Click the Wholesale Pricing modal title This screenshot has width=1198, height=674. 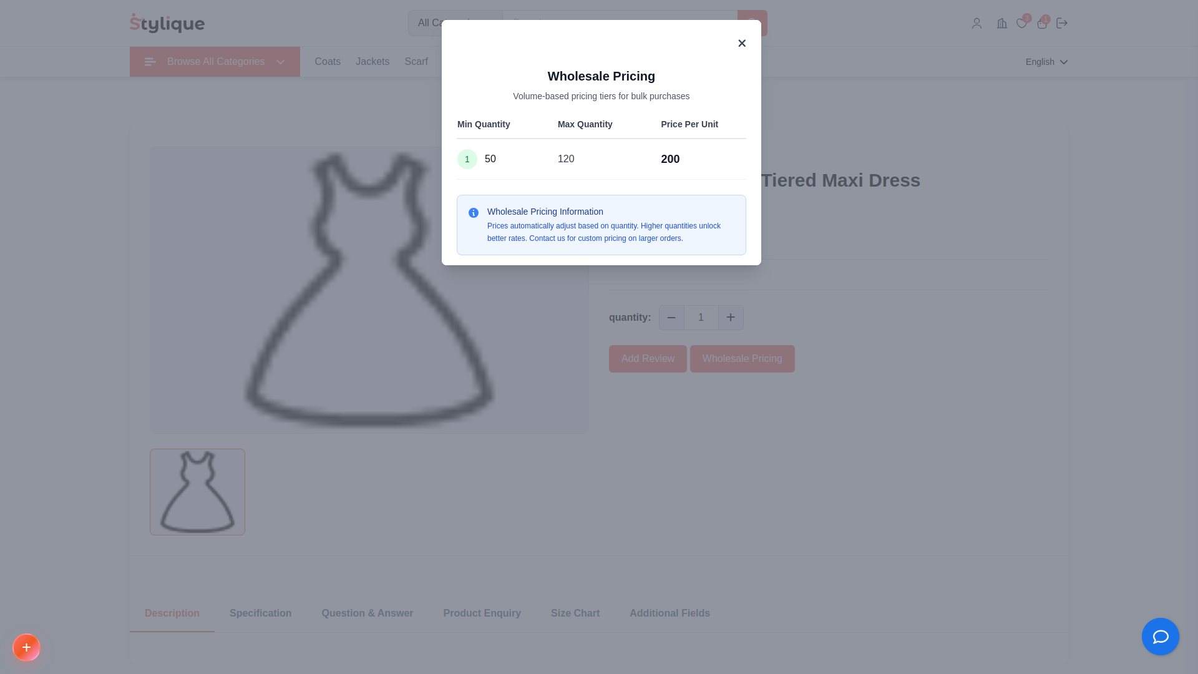click(x=601, y=76)
